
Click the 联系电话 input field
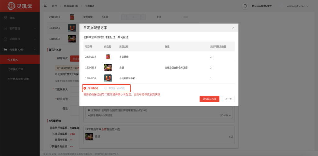click(75, 99)
